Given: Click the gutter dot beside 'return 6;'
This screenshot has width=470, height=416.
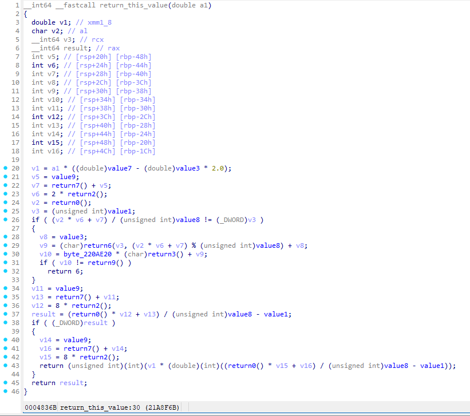Looking at the screenshot, I should click(6, 271).
